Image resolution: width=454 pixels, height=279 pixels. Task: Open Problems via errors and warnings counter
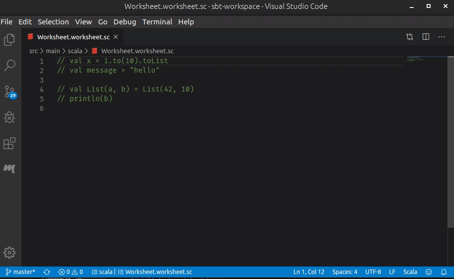[x=71, y=272]
